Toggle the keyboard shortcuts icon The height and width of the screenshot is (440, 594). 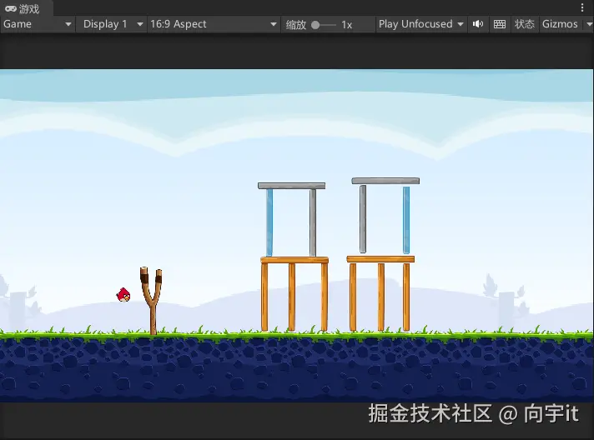coord(500,24)
